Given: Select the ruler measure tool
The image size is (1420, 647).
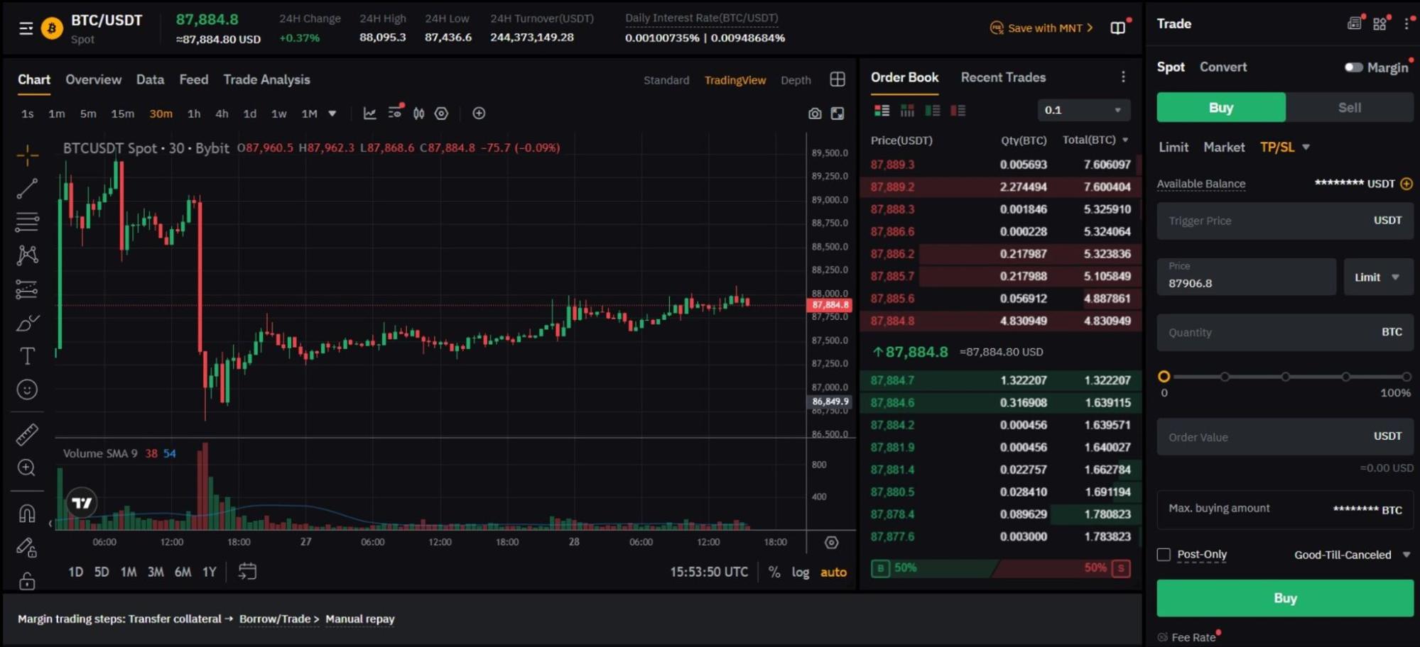Looking at the screenshot, I should click(27, 434).
